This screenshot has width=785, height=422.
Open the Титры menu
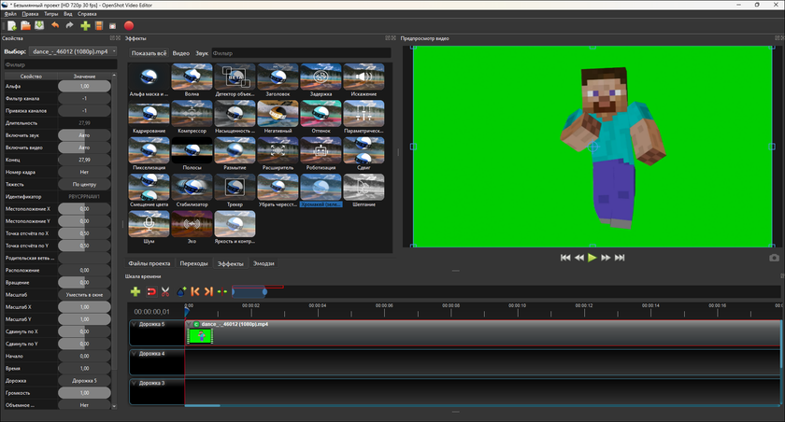(x=51, y=14)
